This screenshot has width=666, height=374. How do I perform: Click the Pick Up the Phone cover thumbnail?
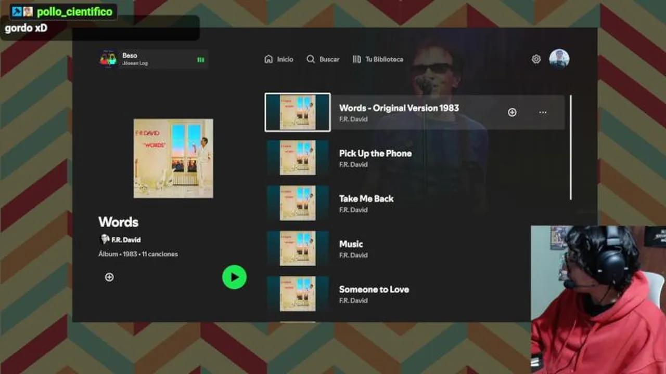pos(298,157)
